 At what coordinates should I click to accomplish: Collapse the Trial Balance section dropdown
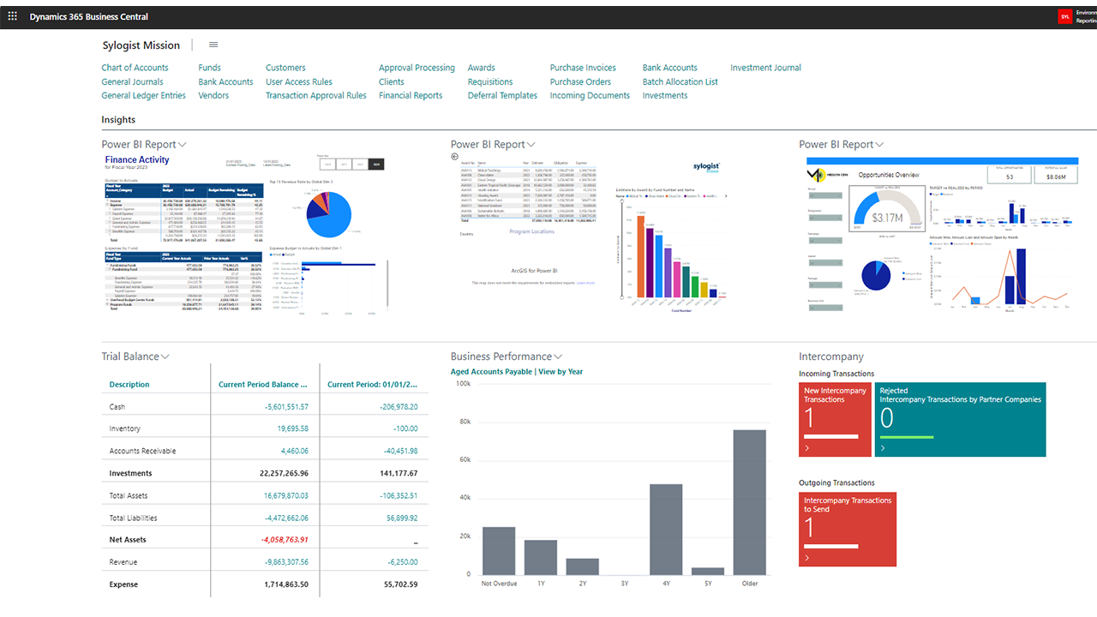pos(163,356)
